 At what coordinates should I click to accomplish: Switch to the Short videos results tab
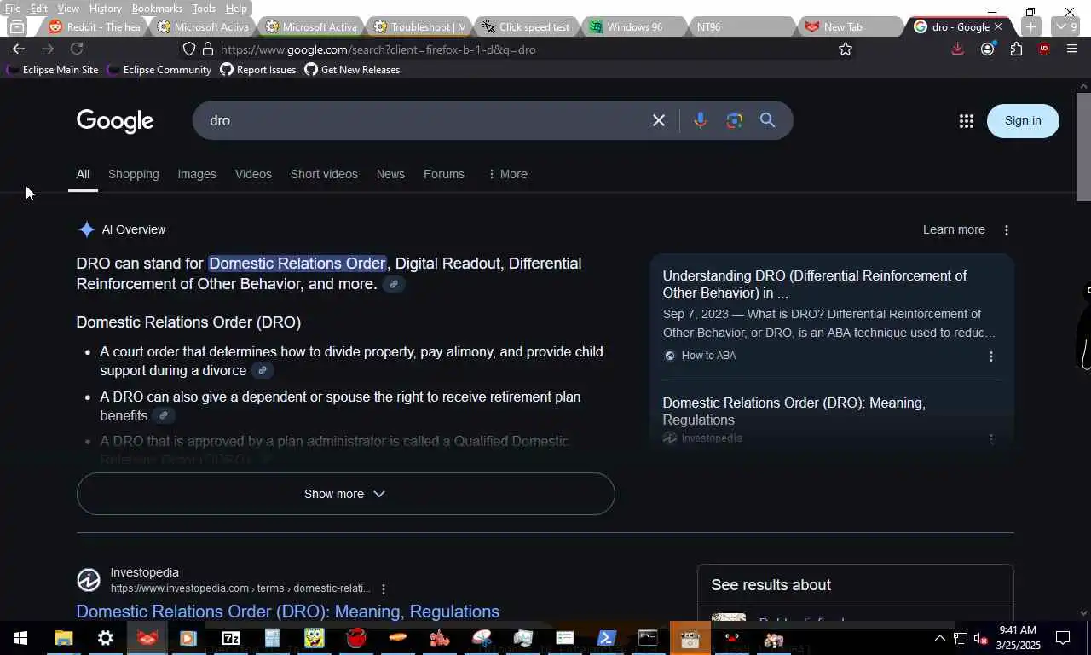(324, 174)
